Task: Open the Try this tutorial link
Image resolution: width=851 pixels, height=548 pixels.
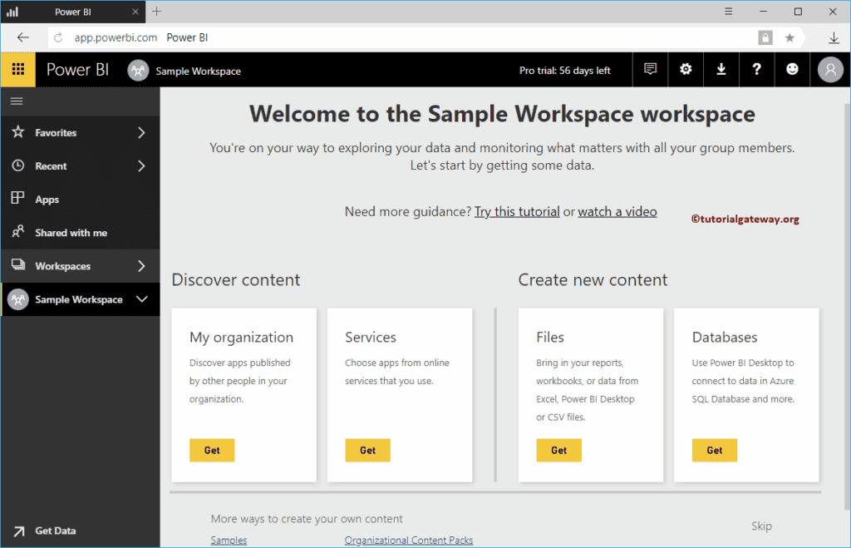Action: (517, 211)
